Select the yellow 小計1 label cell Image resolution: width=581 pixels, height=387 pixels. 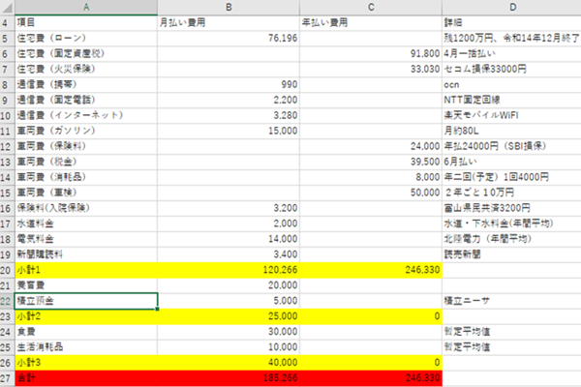click(87, 269)
